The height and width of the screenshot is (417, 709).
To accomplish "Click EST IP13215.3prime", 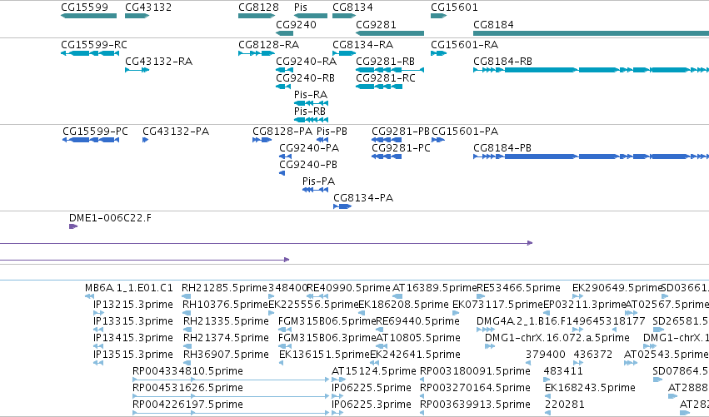I will [x=98, y=313].
